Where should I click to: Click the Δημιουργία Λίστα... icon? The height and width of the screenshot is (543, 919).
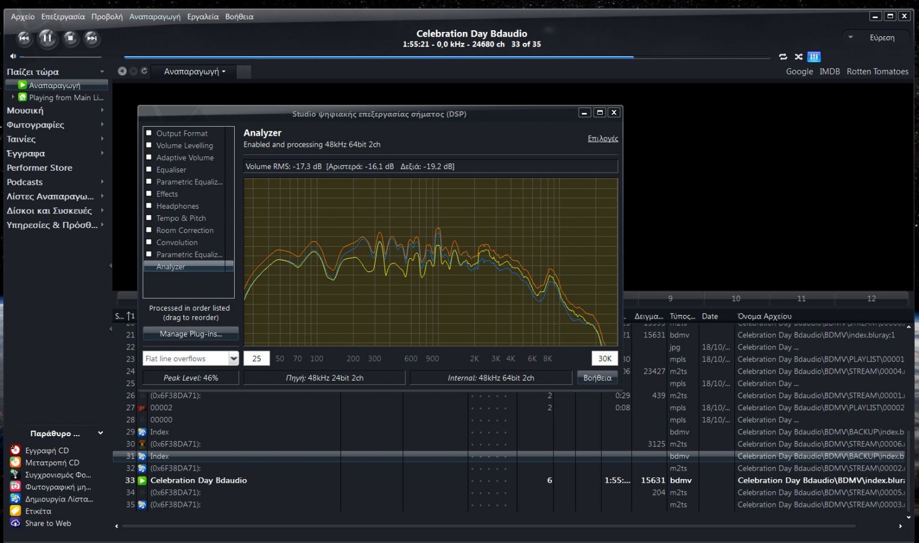tap(16, 498)
